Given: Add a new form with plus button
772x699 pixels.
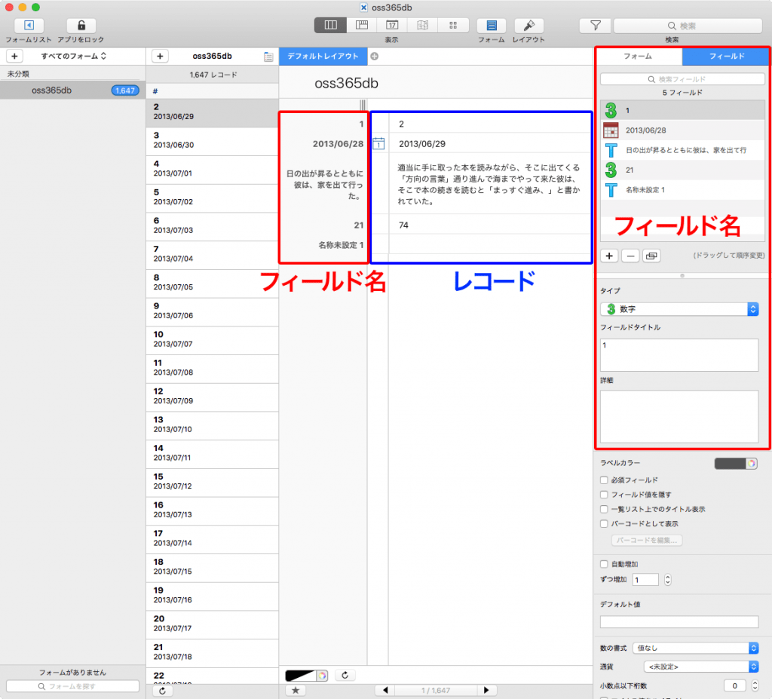Looking at the screenshot, I should click(14, 56).
